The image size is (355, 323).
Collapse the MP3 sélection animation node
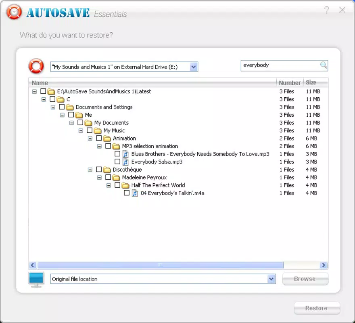(99, 147)
